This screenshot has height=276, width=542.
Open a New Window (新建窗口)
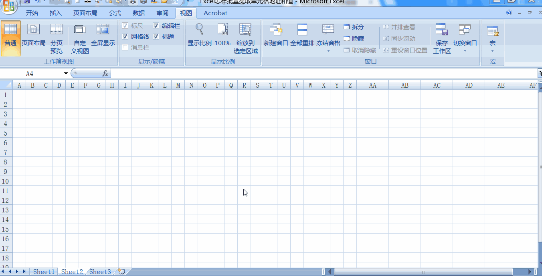[x=276, y=35]
